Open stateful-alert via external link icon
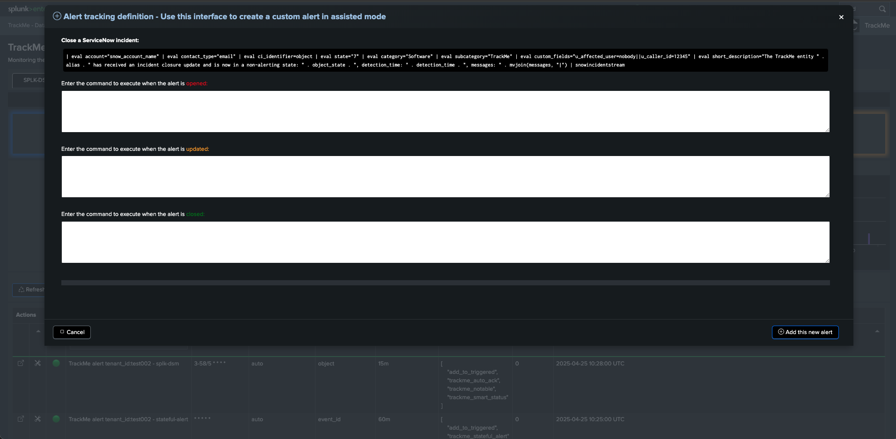The height and width of the screenshot is (439, 896). (x=21, y=419)
